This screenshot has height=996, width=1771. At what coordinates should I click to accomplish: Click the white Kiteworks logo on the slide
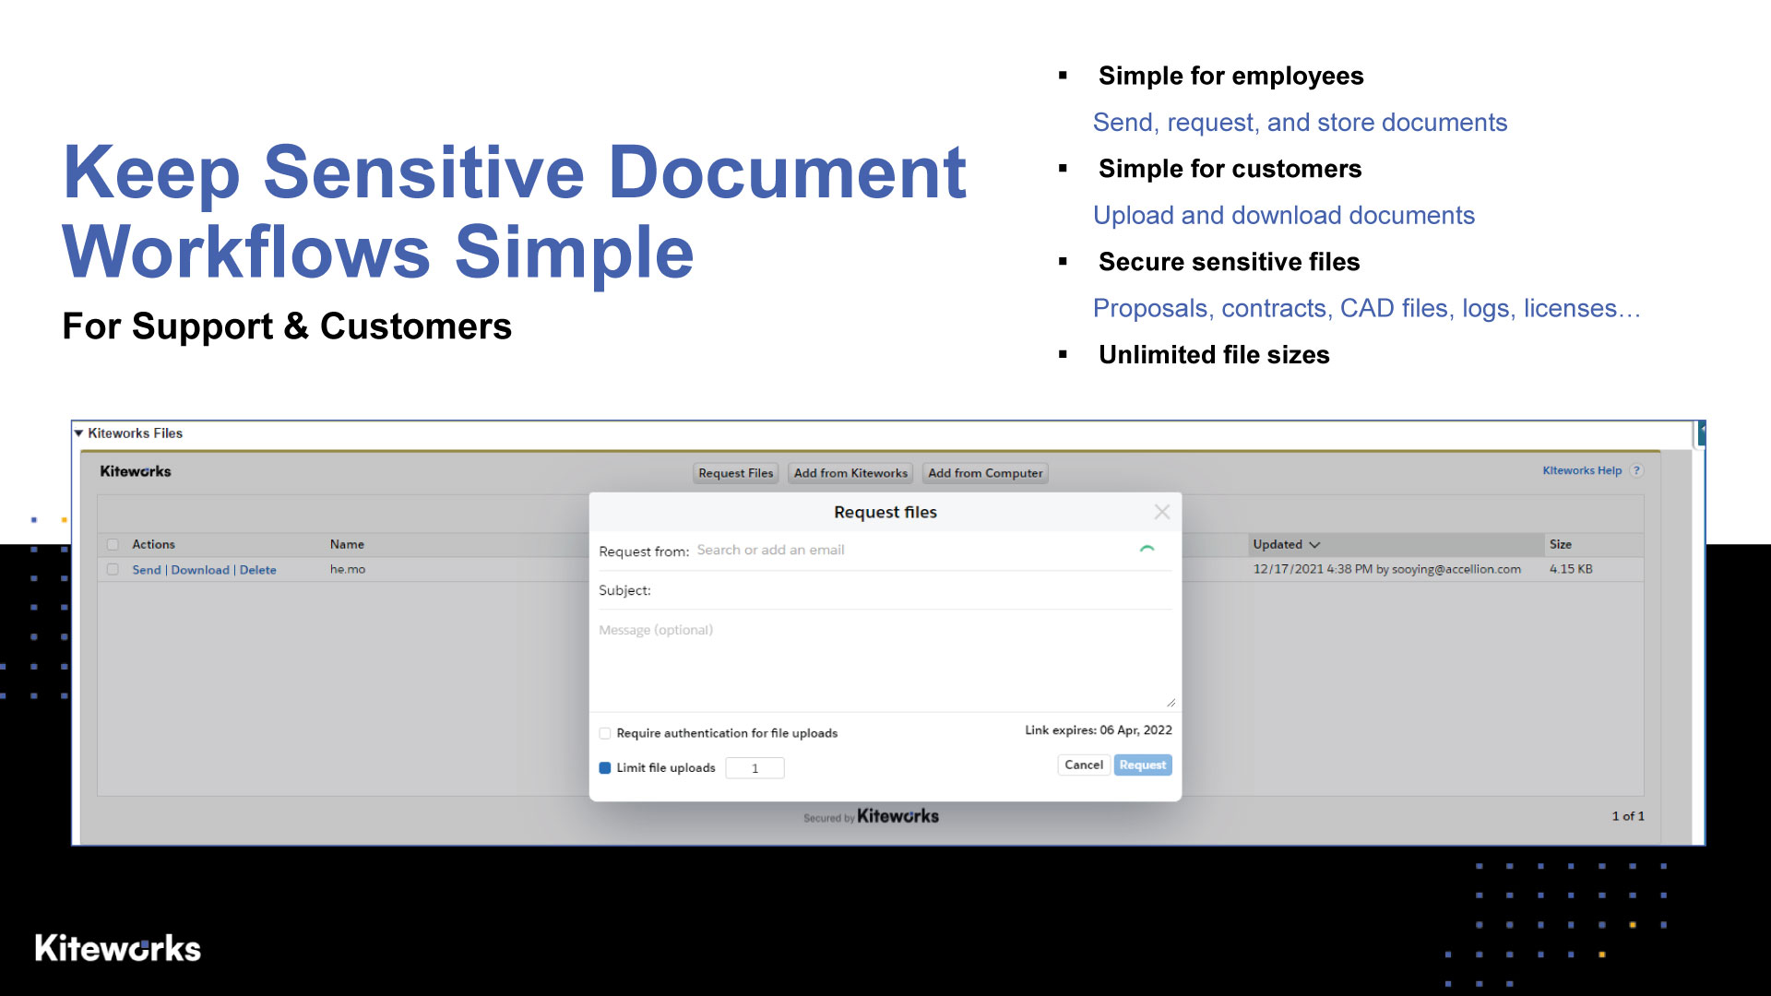[x=117, y=948]
